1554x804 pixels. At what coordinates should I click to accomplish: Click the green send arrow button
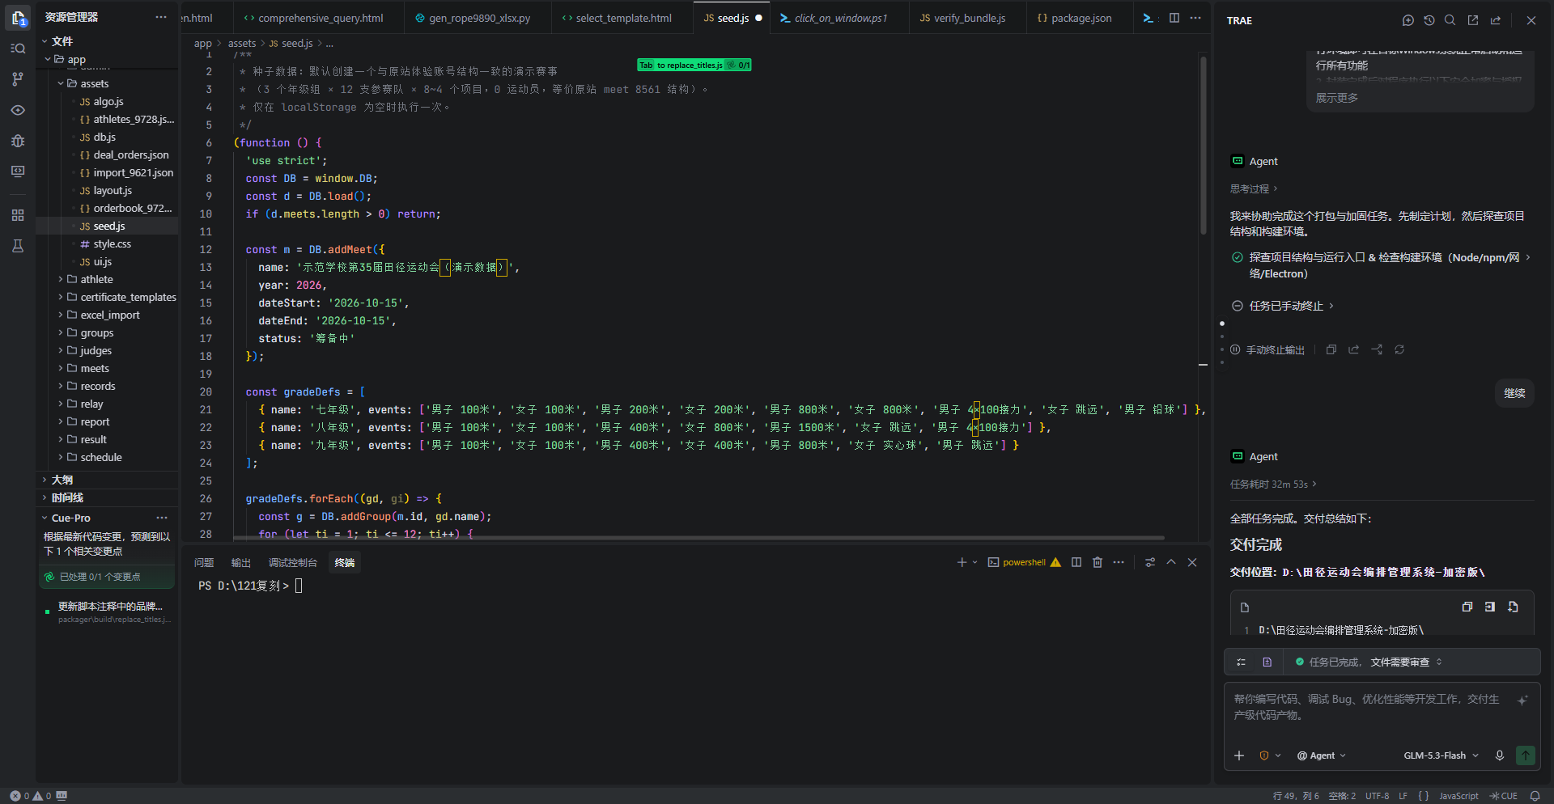1526,755
